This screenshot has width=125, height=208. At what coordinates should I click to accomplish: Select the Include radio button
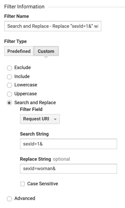[x=9, y=77]
